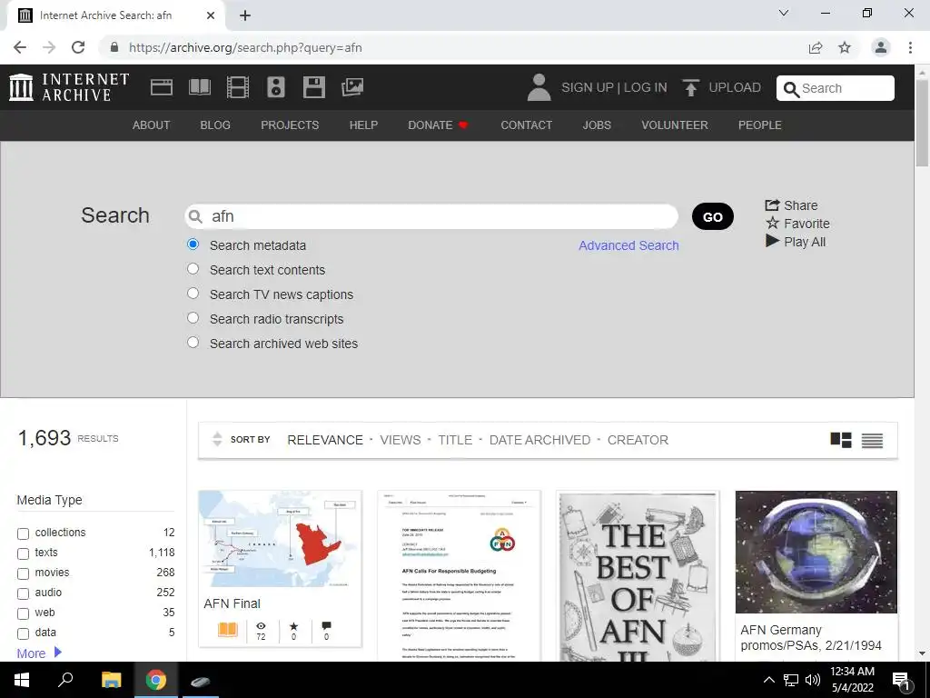Open PROJECTS menu item
This screenshot has height=698, width=930.
(x=290, y=125)
